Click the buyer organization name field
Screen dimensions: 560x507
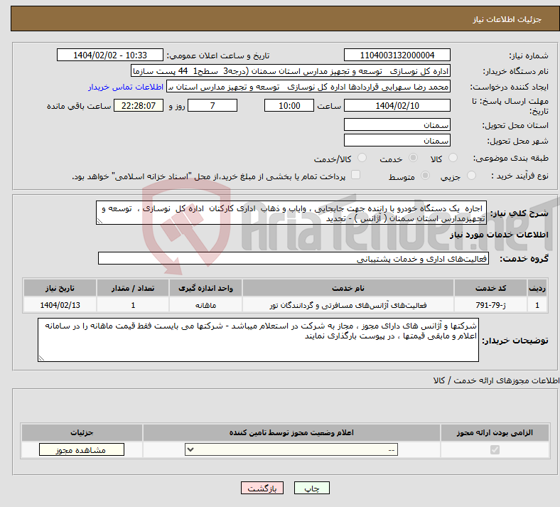click(x=291, y=70)
